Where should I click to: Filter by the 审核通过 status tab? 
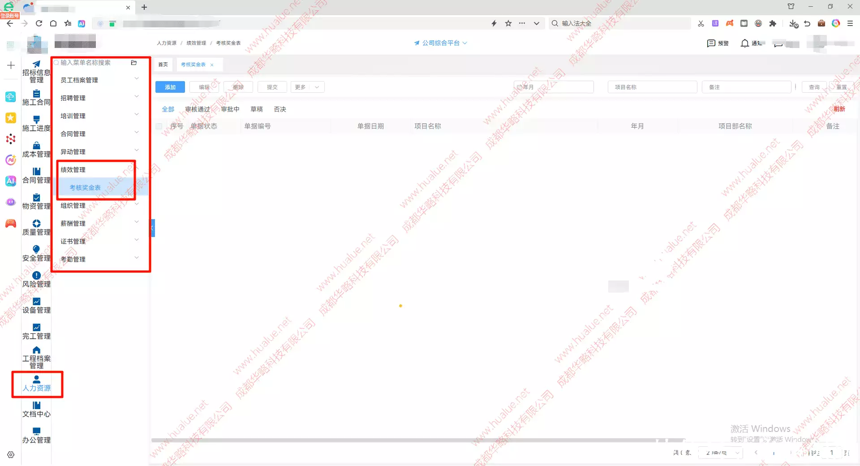click(198, 109)
